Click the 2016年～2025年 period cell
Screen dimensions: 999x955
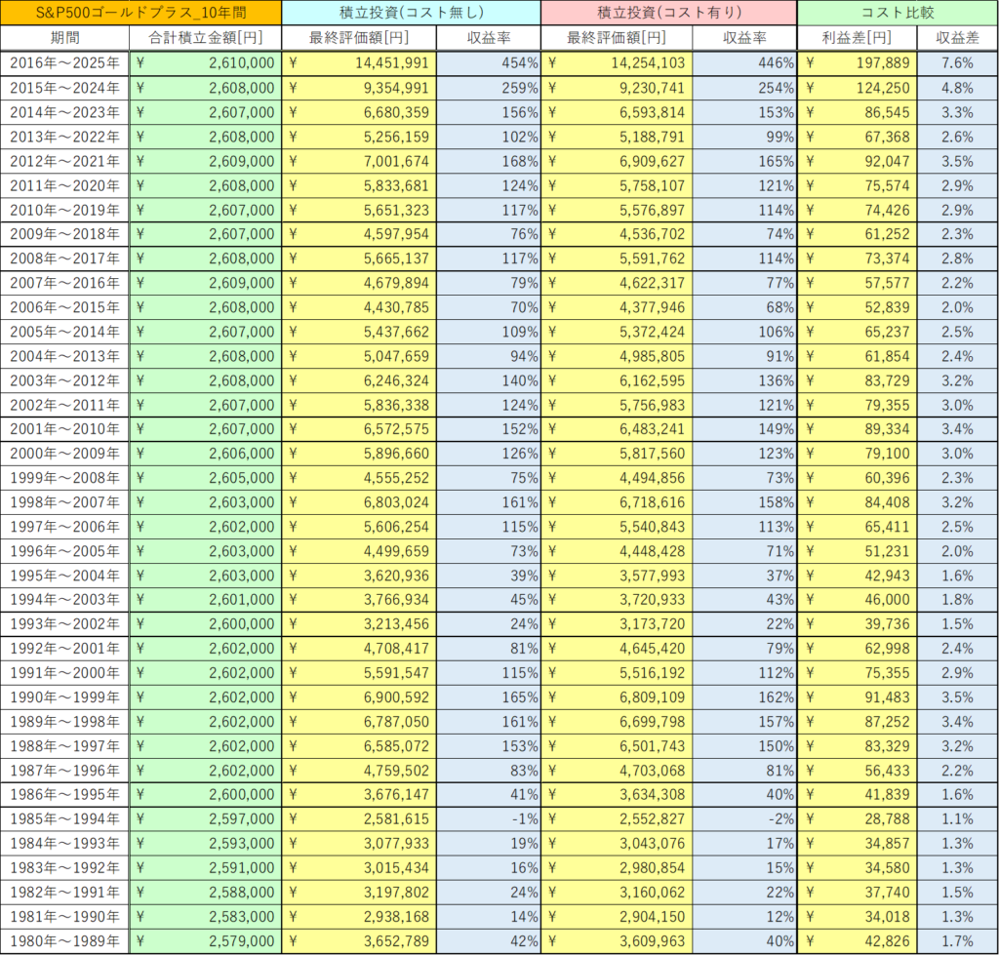[64, 63]
